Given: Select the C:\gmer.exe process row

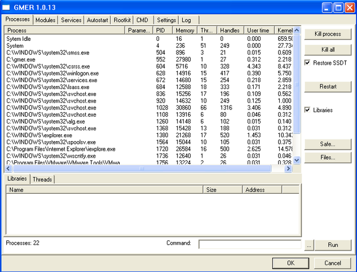Looking at the screenshot, I should point(149,59).
